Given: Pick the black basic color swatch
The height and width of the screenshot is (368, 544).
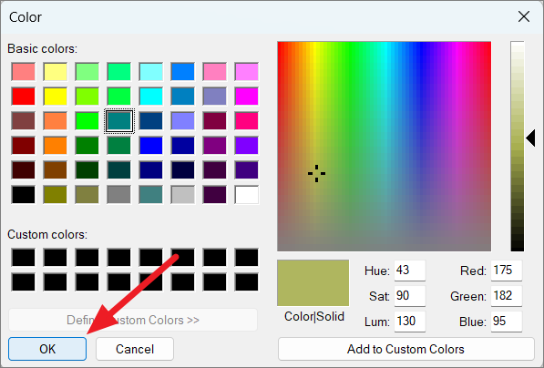Looking at the screenshot, I should [x=24, y=195].
